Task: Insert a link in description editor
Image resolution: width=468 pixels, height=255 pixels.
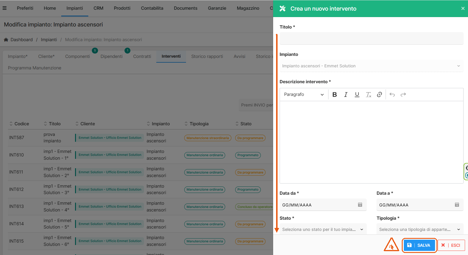Action: tap(379, 94)
